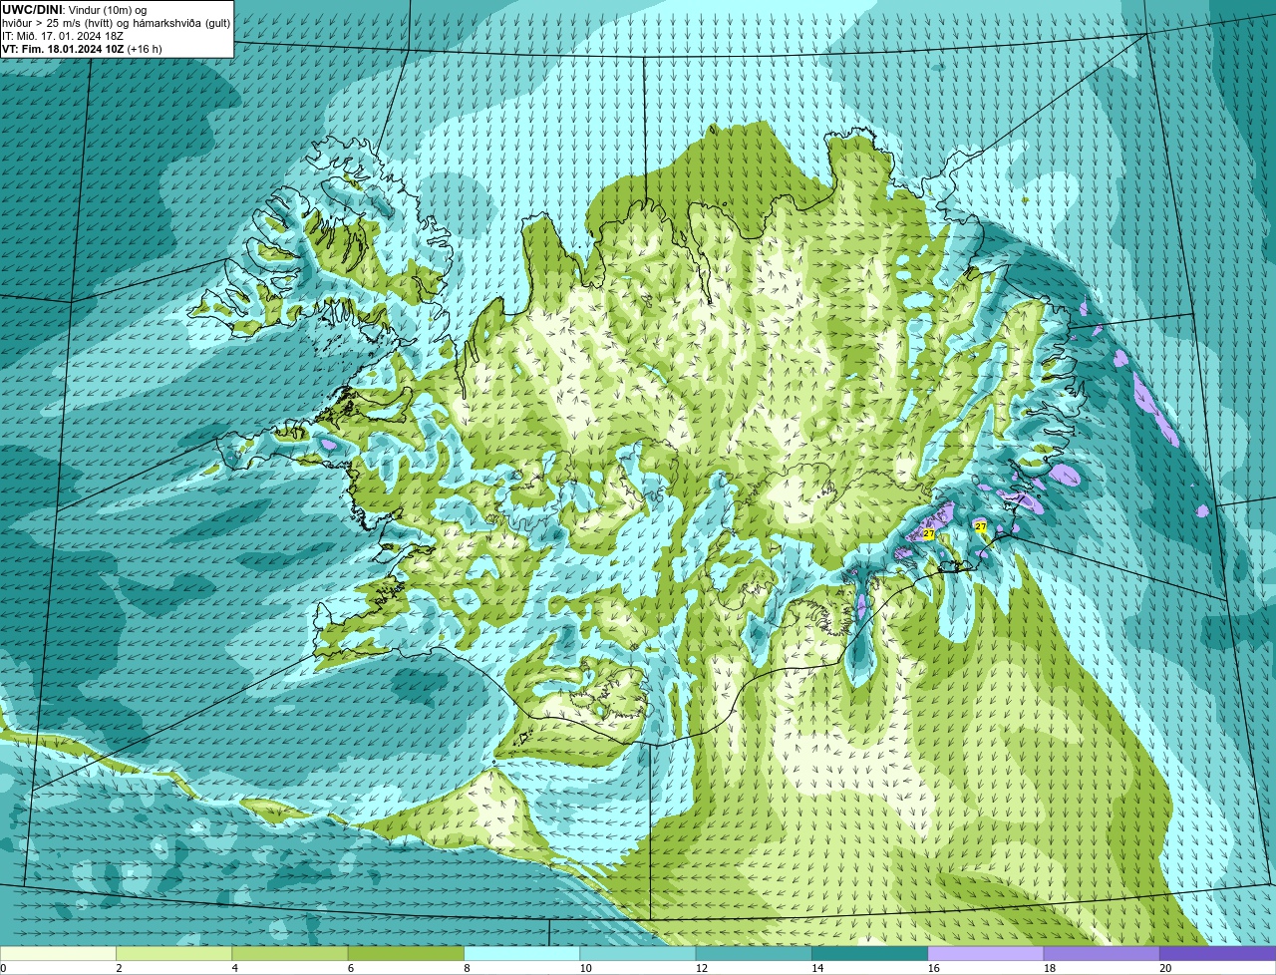This screenshot has width=1276, height=975.
Task: Select the 8–10 m/s pale cyan legend swatch
Action: 521,953
